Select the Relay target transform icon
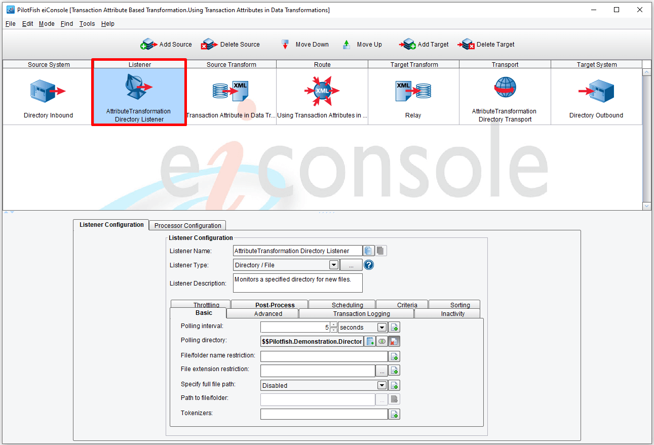This screenshot has height=445, width=654. coord(413,92)
